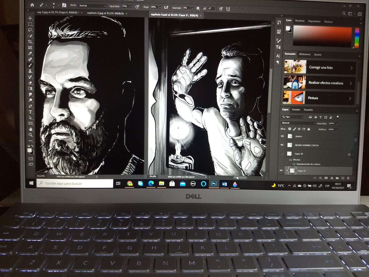Open smoothing options gear icon

(x=198, y=8)
